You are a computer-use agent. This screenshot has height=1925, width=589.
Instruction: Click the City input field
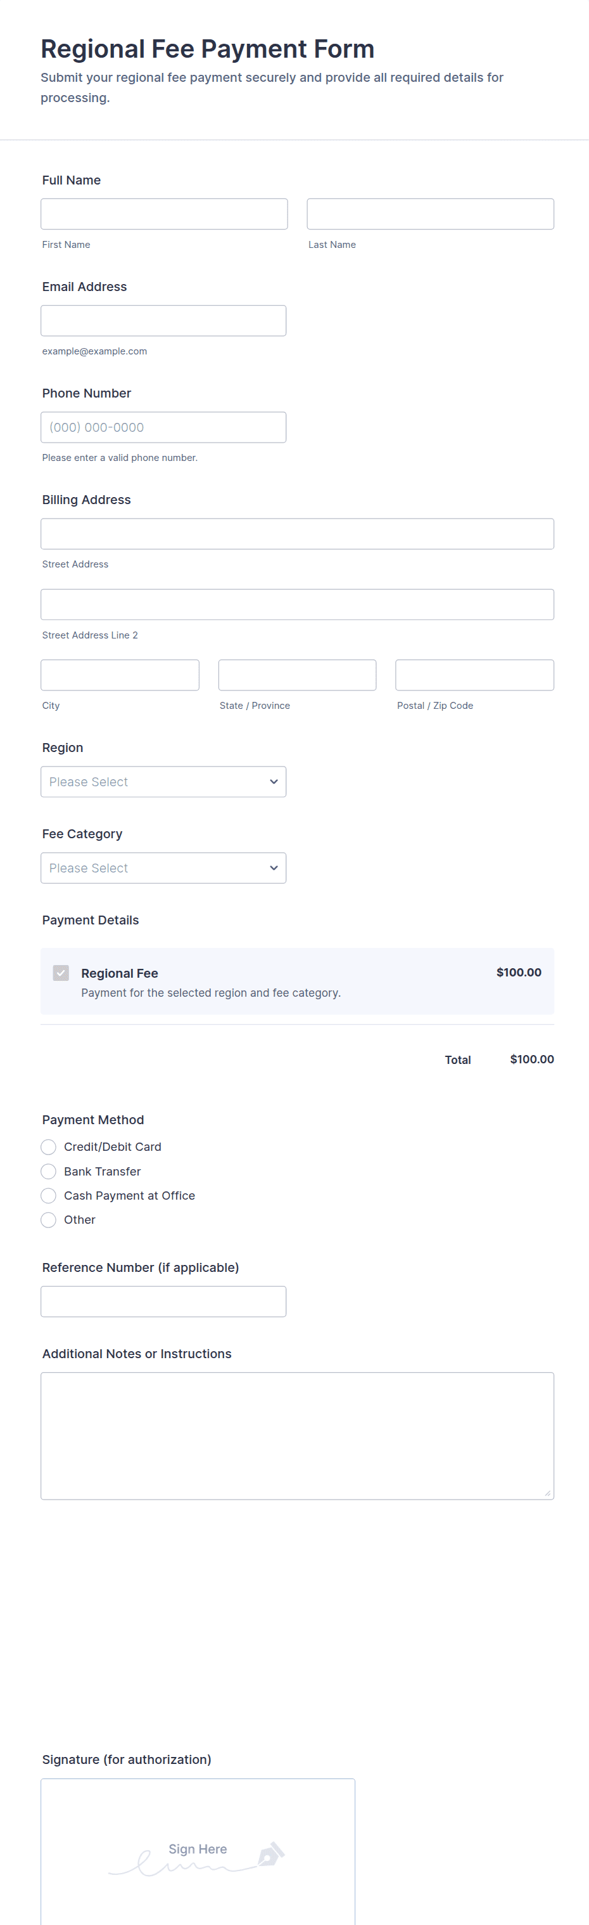pyautogui.click(x=120, y=675)
